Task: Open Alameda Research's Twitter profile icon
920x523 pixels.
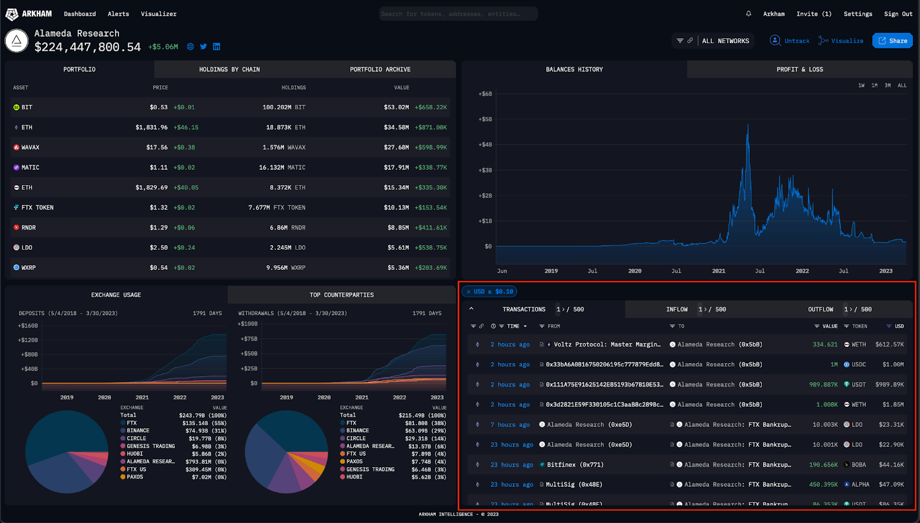Action: tap(204, 47)
